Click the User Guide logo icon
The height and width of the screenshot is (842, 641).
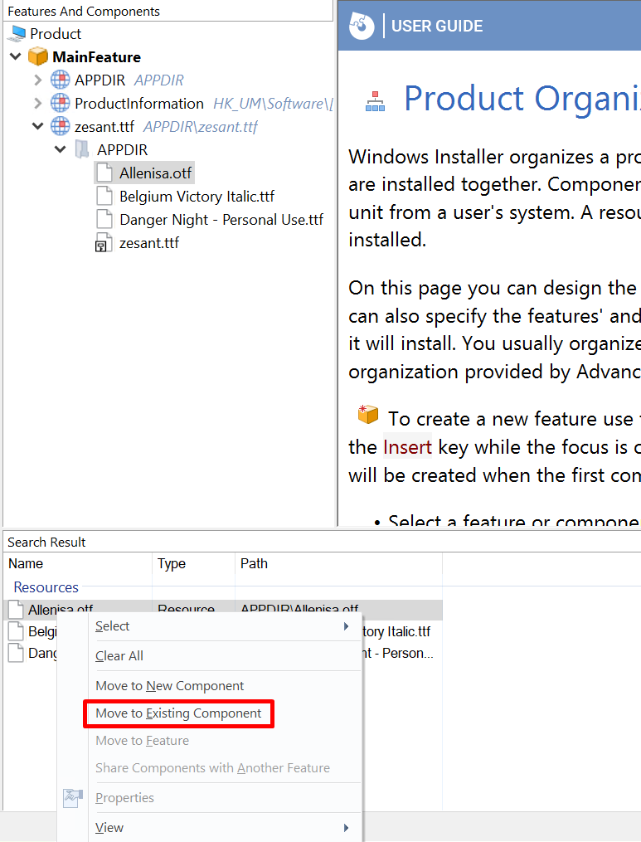(x=362, y=26)
